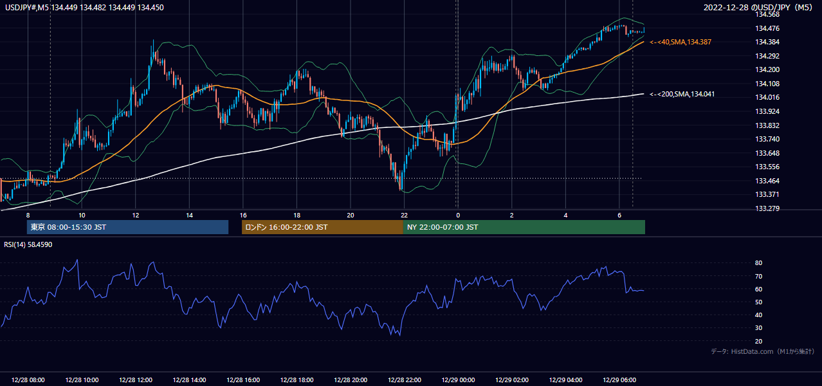
Task: Click RSI scale value 50
Action: (x=759, y=302)
